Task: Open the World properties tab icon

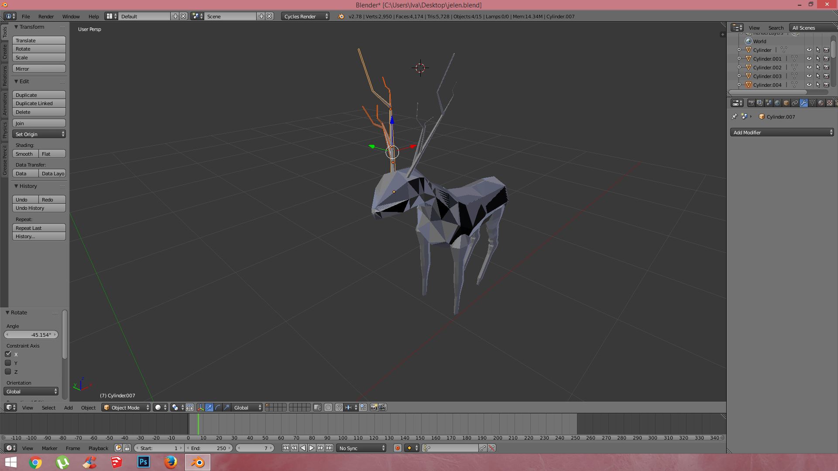Action: [777, 103]
